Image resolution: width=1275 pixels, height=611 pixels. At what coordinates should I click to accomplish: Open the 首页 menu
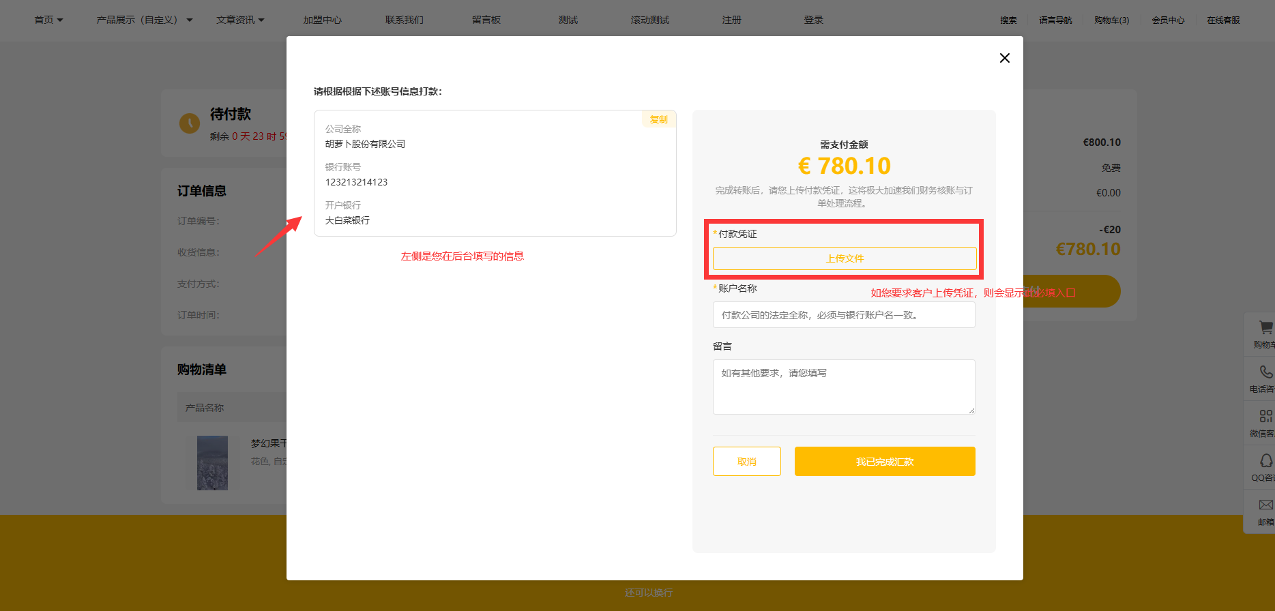click(44, 20)
